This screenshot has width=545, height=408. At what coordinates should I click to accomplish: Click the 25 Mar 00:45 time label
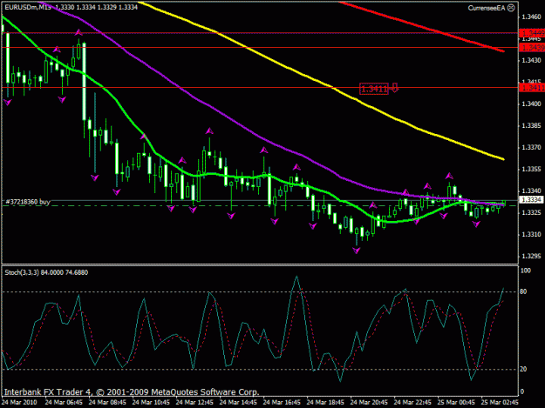point(456,403)
